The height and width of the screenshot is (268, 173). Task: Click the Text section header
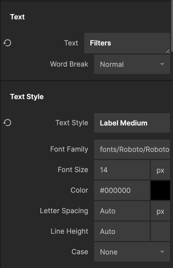[x=17, y=17]
